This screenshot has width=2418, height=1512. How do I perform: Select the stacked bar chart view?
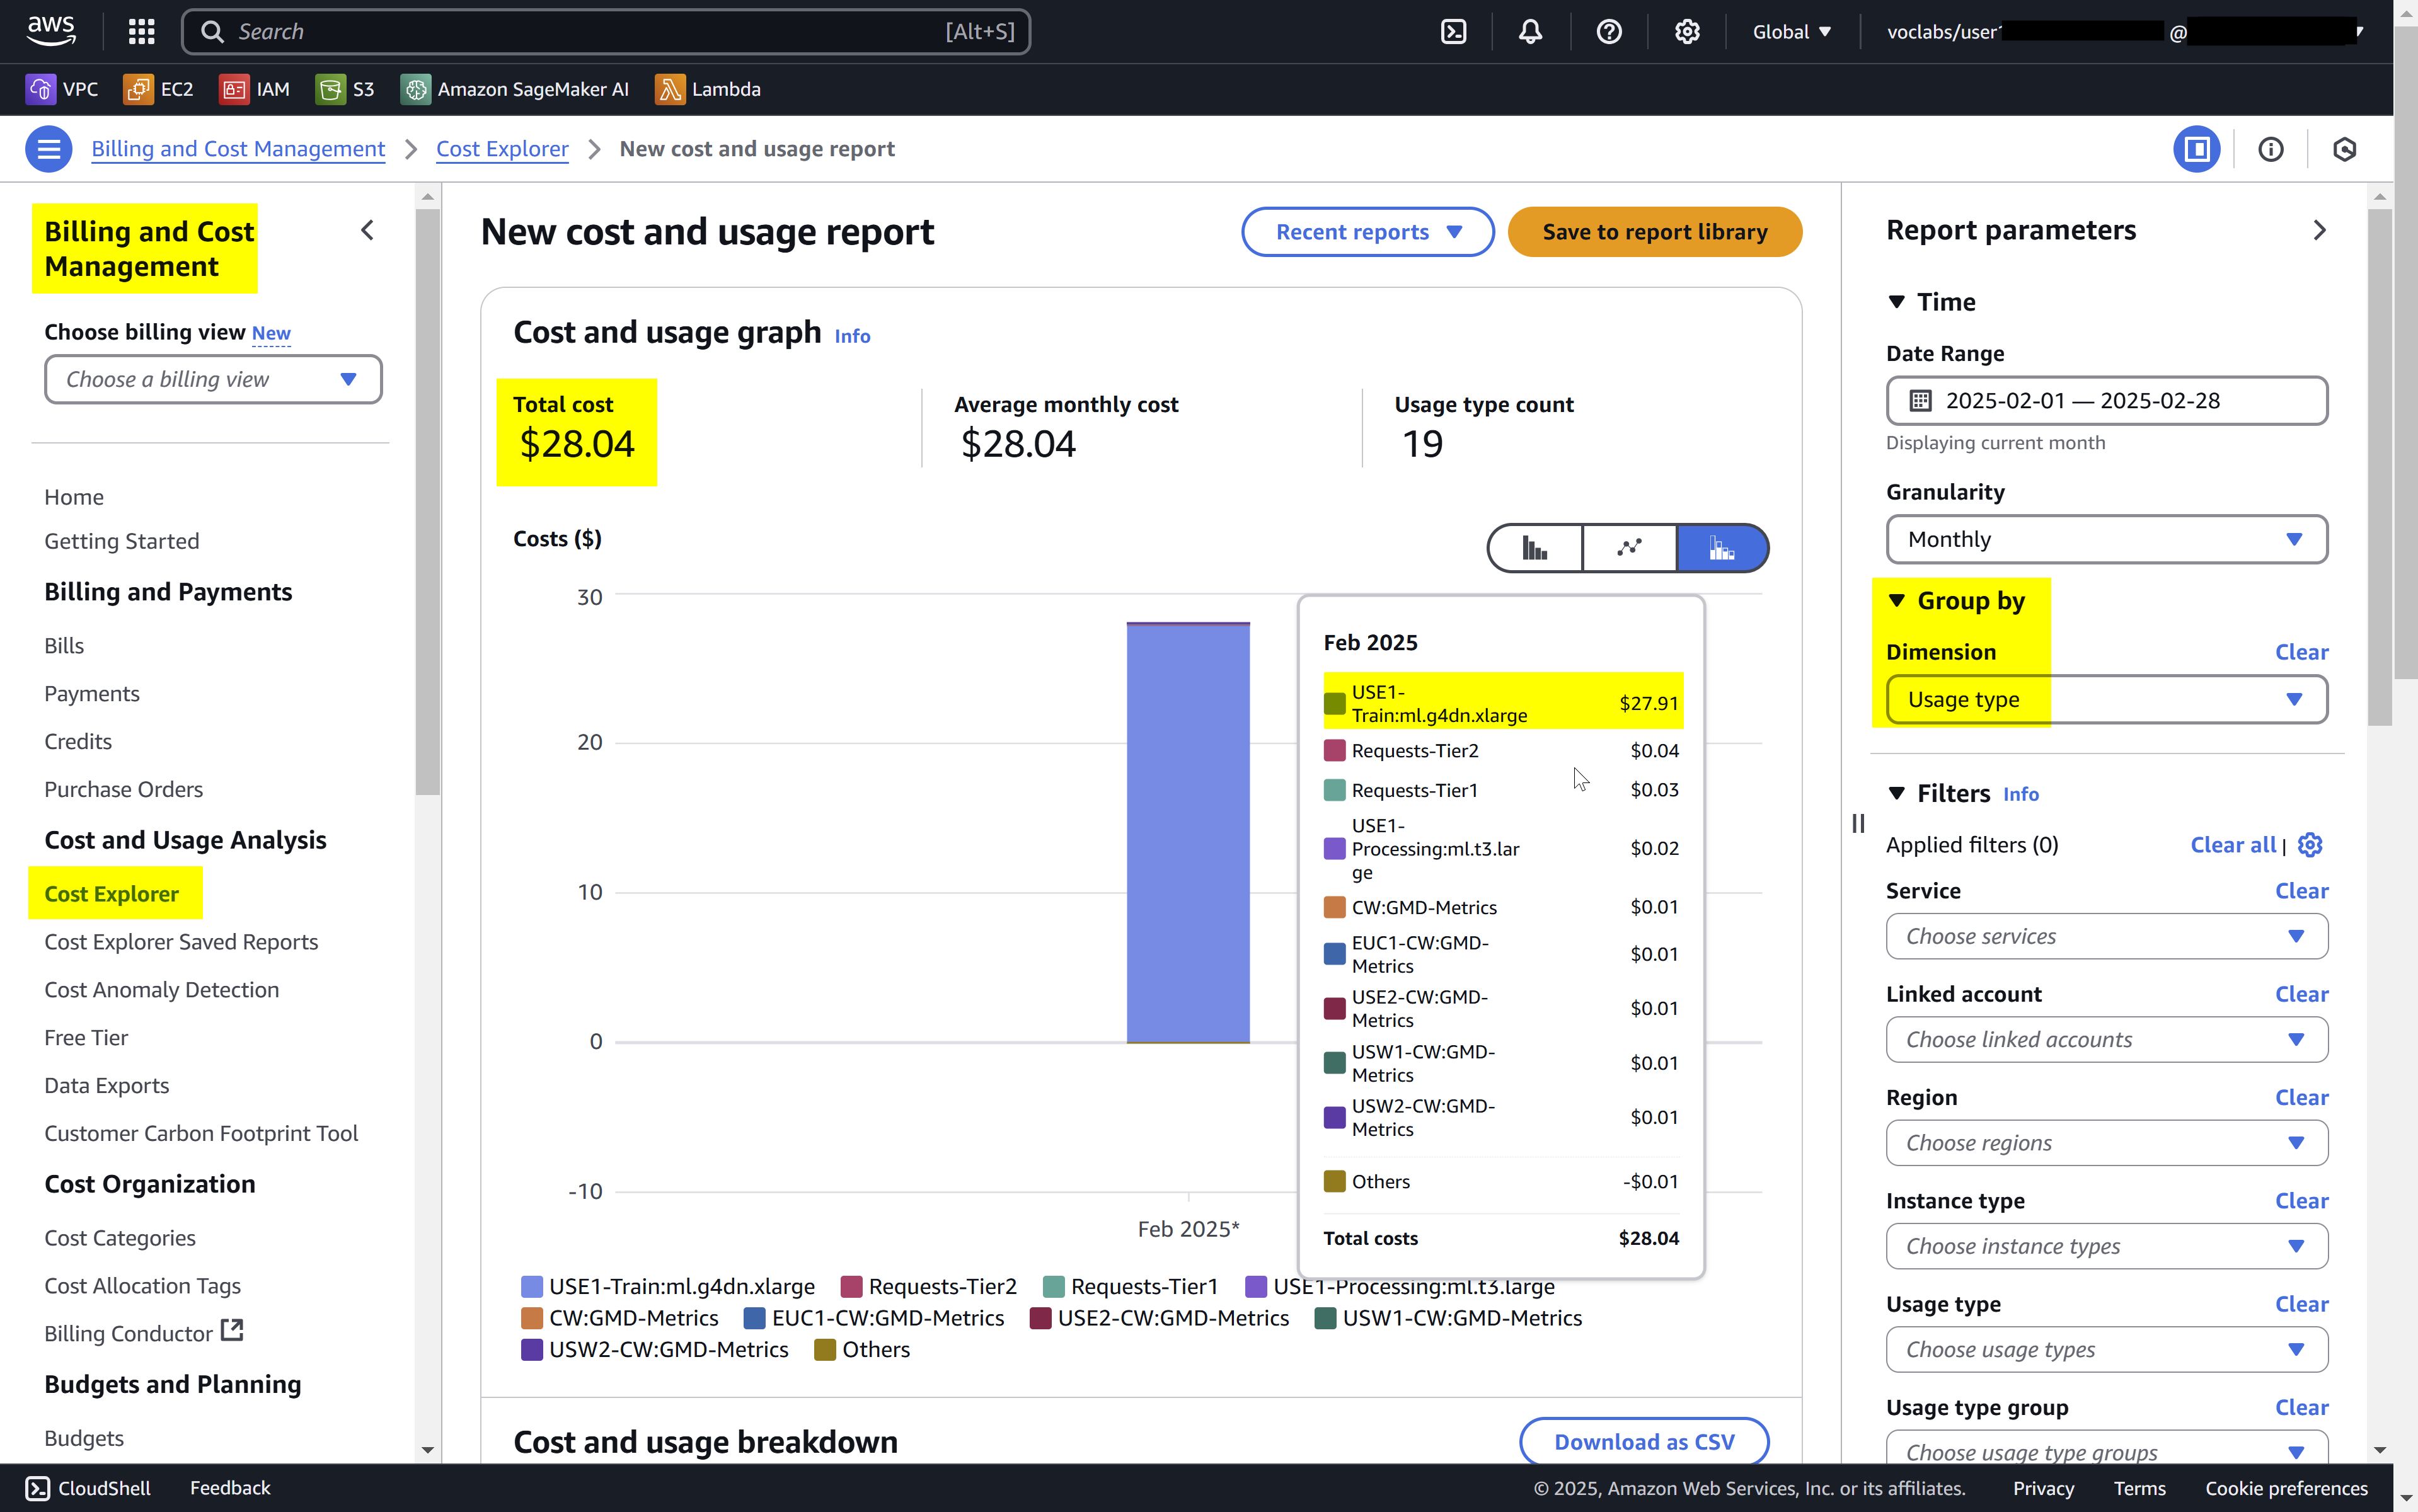coord(1722,548)
